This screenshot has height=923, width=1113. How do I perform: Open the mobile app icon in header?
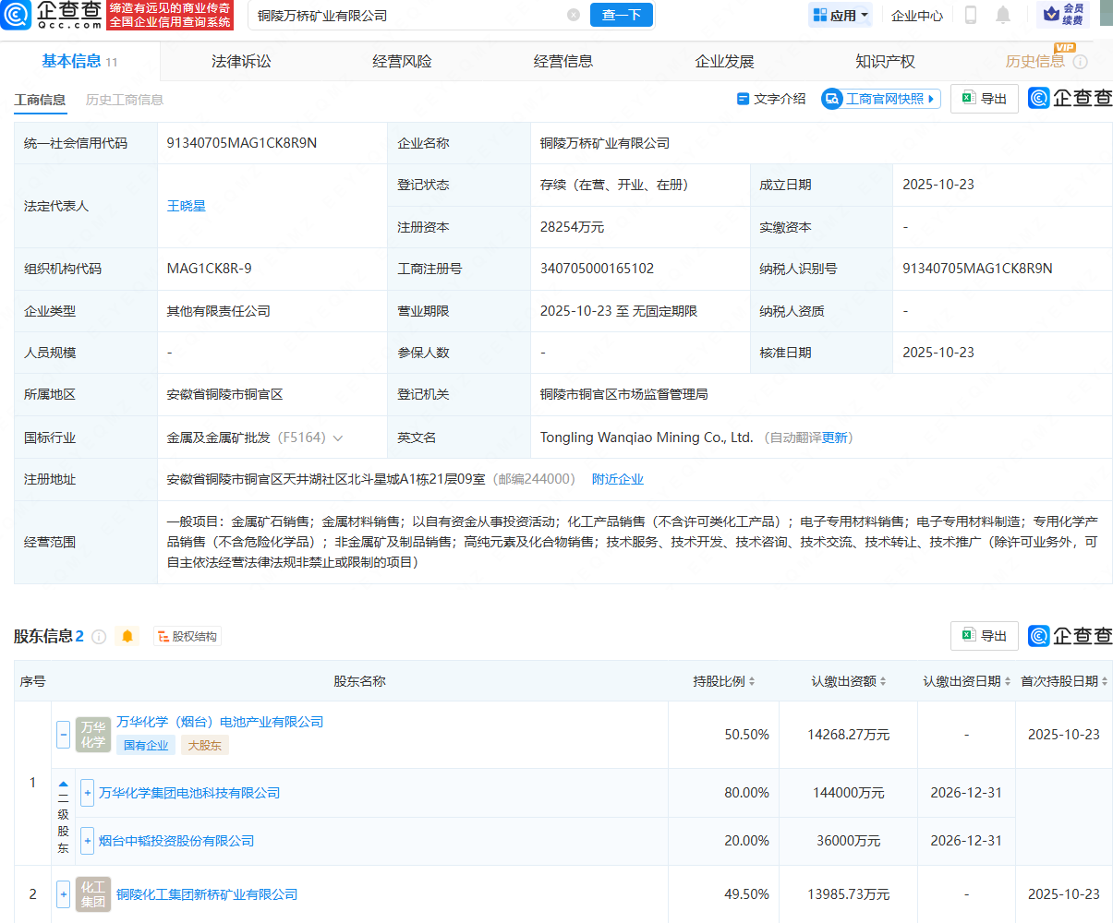[x=971, y=15]
